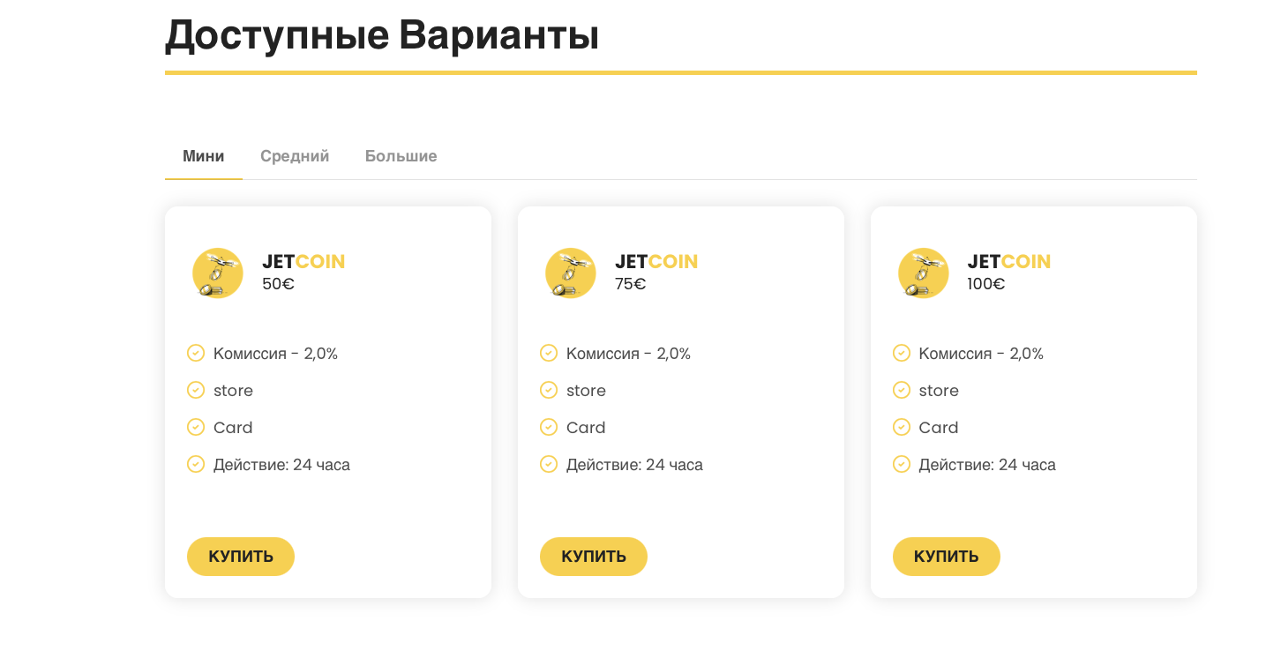
Task: Click Комиссия - 2,0% on the 75€ card
Action: click(628, 354)
